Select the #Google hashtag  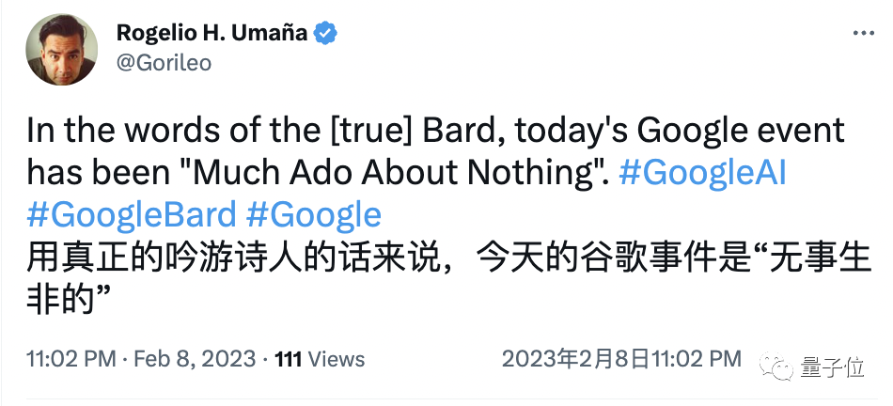click(x=313, y=214)
